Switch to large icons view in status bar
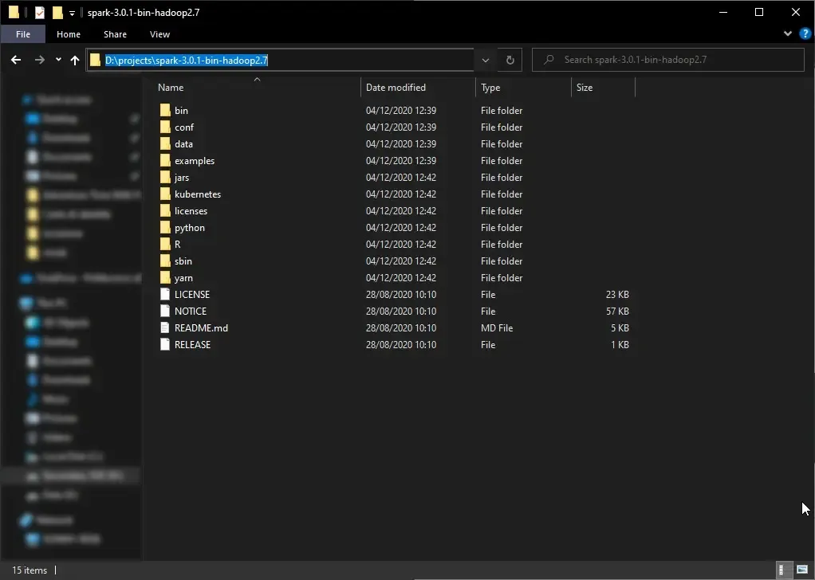The height and width of the screenshot is (580, 815). click(802, 570)
